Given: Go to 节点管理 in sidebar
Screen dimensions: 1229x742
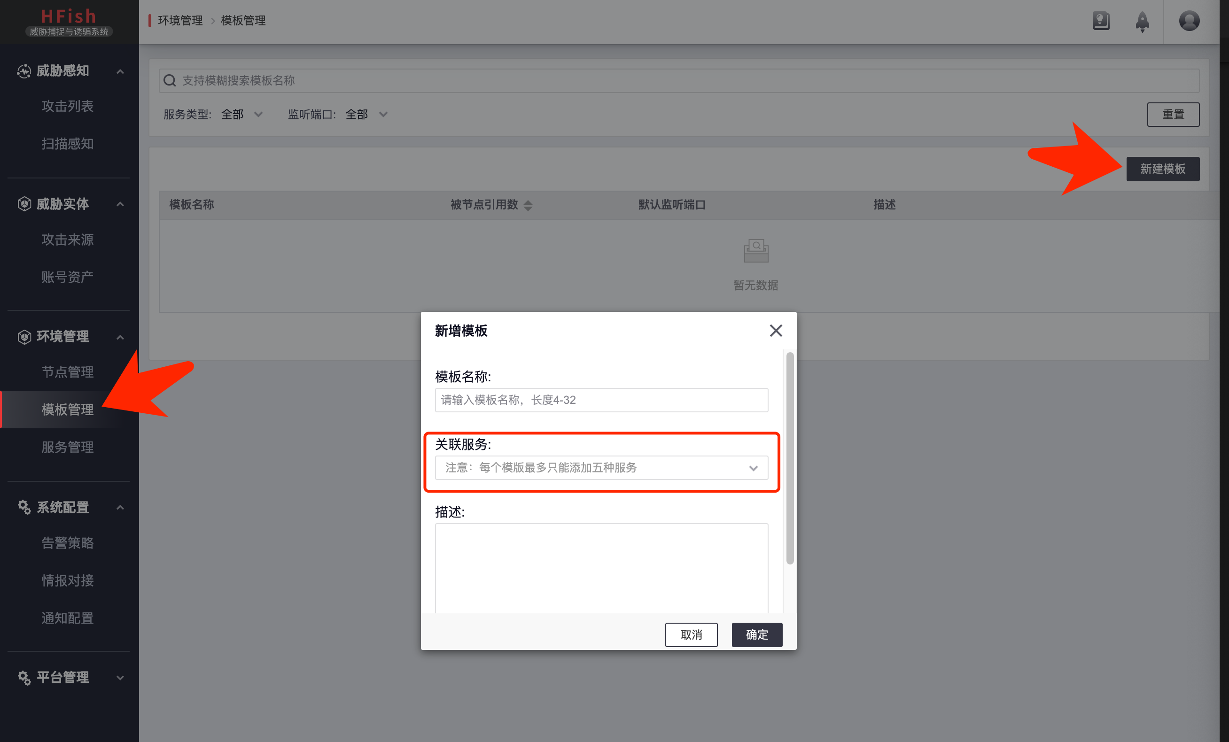Looking at the screenshot, I should click(67, 372).
